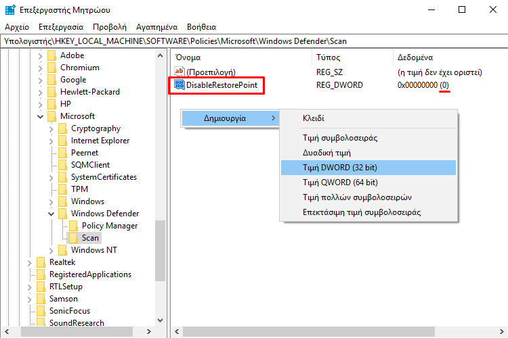The image size is (508, 338).
Task: Click the Scan folder icon
Action: [x=74, y=238]
